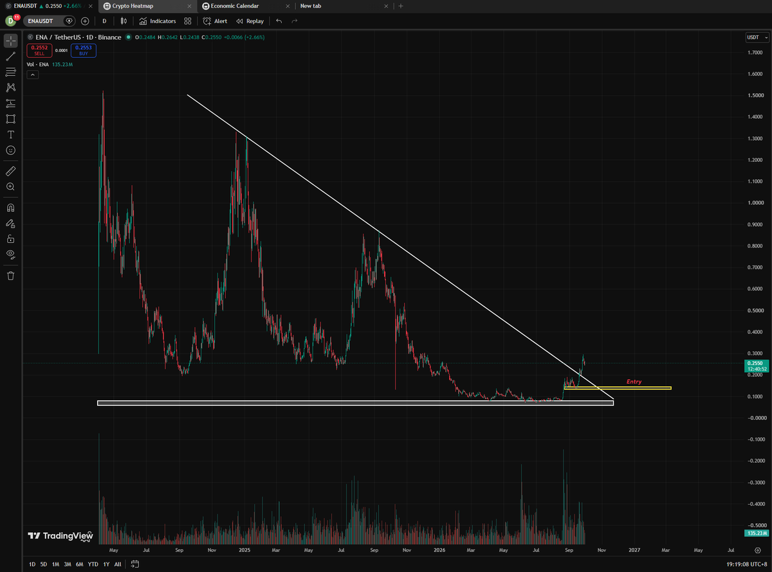
Task: Toggle stay in drawing mode
Action: point(10,223)
